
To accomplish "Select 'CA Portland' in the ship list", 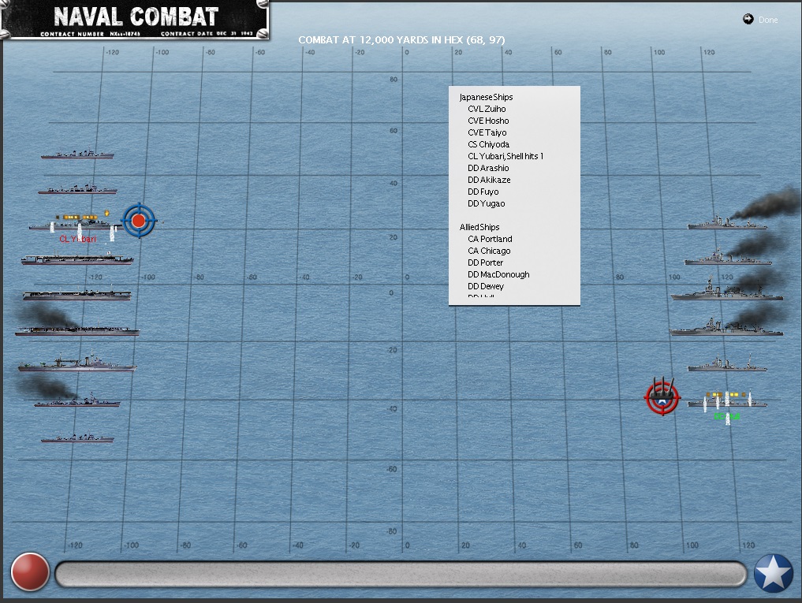I will click(490, 239).
